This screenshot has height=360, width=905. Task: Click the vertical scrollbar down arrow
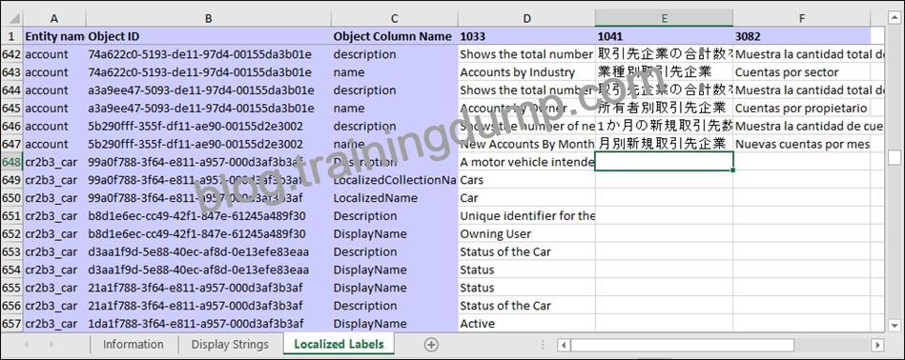(895, 326)
